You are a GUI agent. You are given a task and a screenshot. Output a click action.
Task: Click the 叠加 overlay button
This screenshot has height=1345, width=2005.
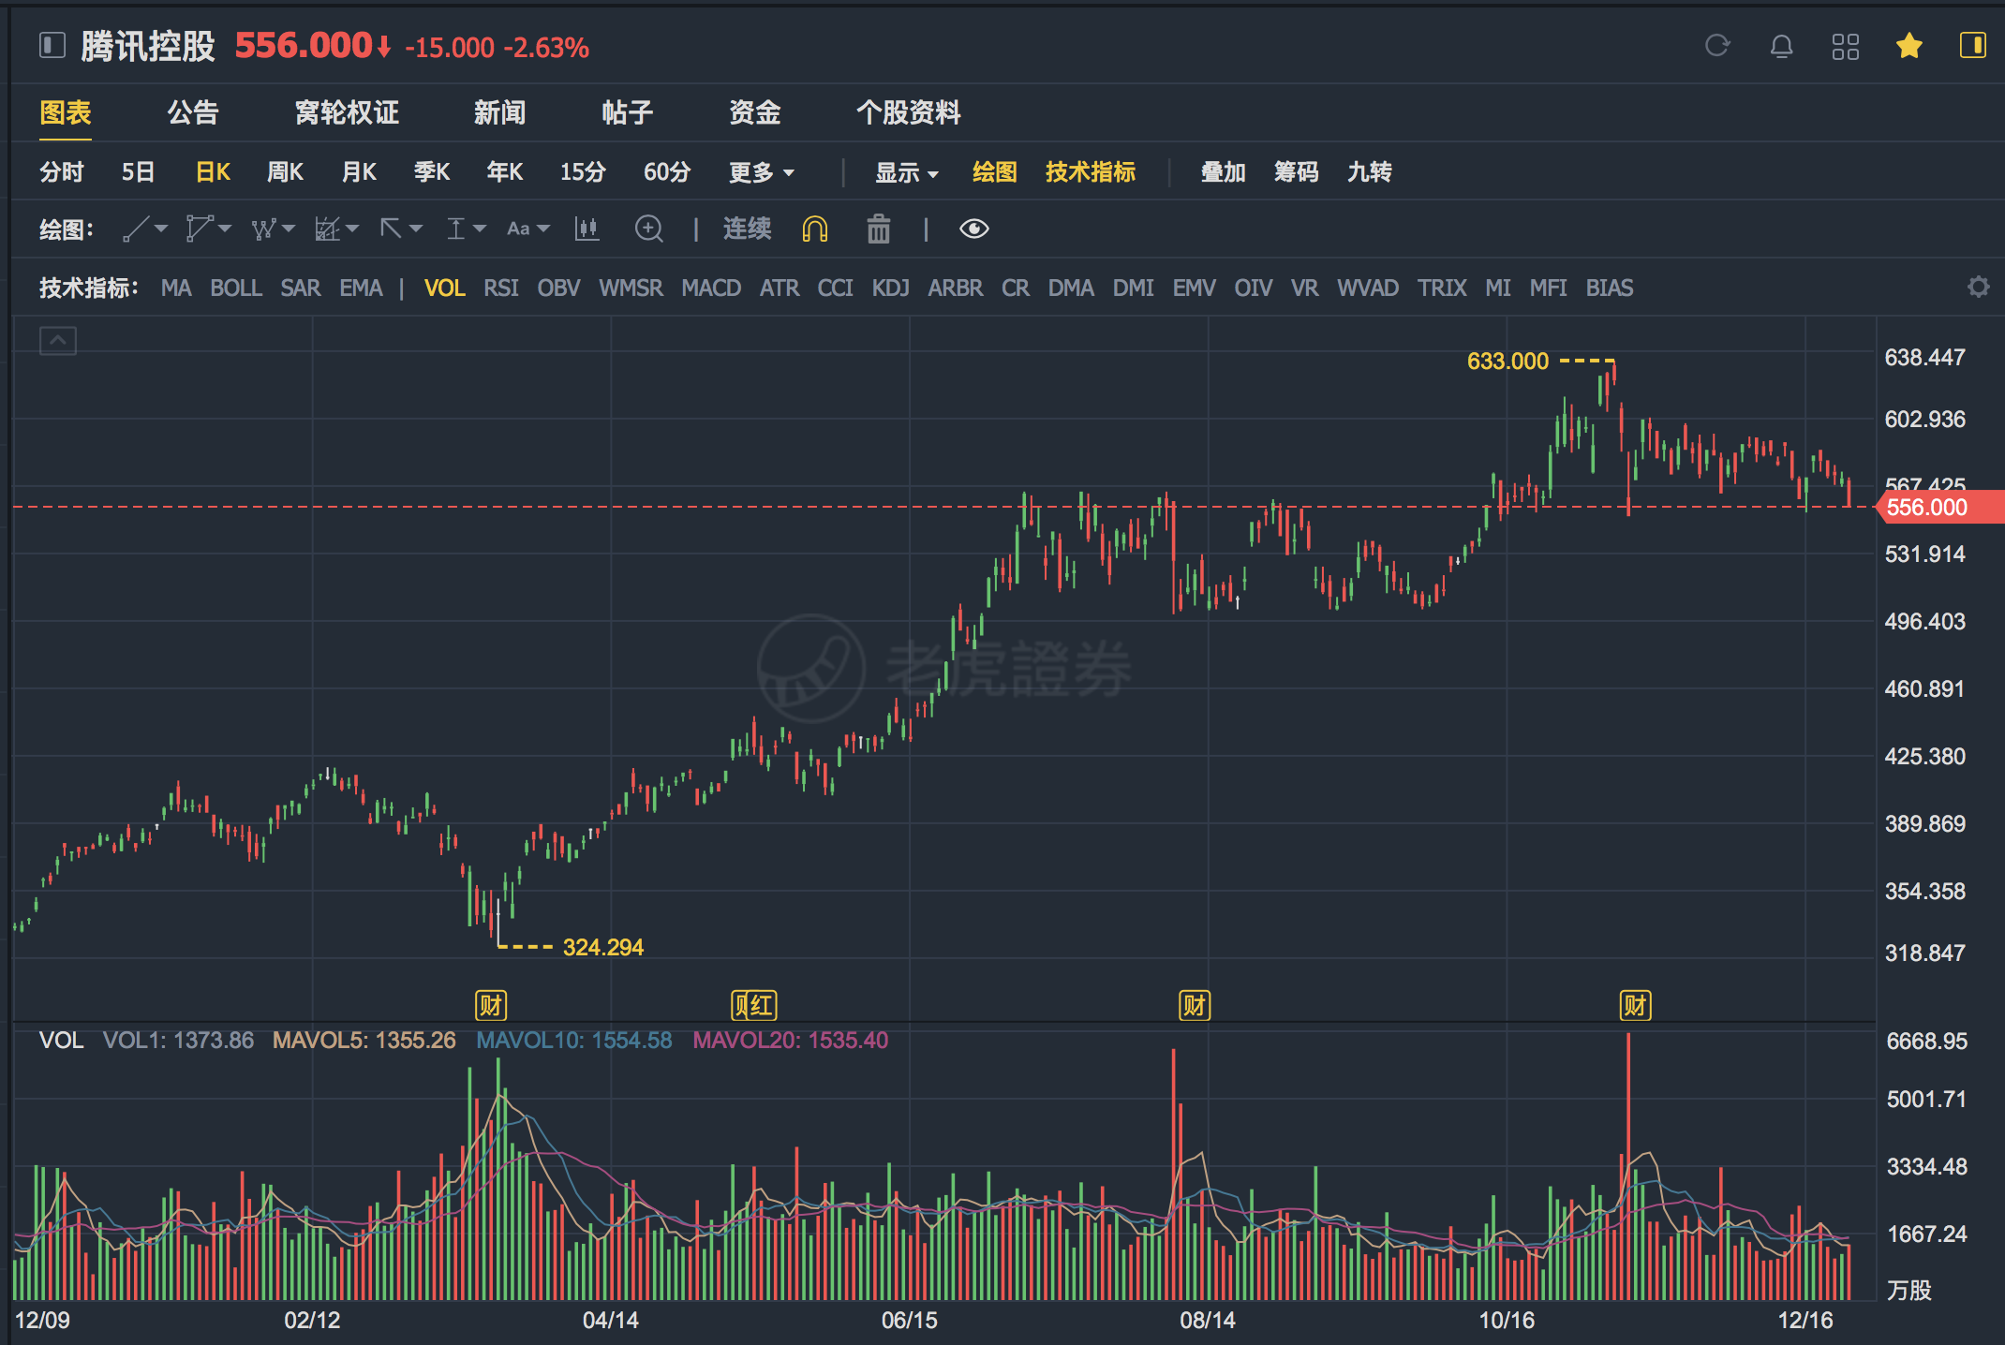pyautogui.click(x=1223, y=172)
